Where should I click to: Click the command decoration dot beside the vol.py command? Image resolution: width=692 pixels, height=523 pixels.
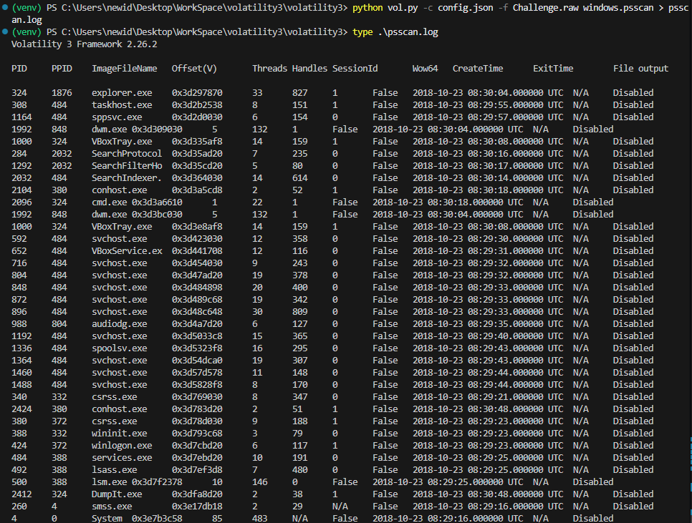tap(5, 7)
